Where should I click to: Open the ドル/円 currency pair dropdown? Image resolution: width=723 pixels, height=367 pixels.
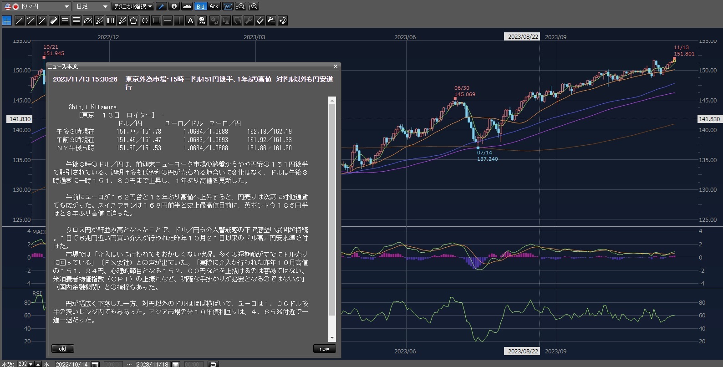click(x=36, y=6)
